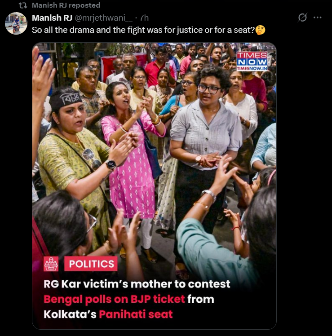Image resolution: width=332 pixels, height=336 pixels.
Task: Click the "7h" tweet timestamp
Action: [x=144, y=18]
